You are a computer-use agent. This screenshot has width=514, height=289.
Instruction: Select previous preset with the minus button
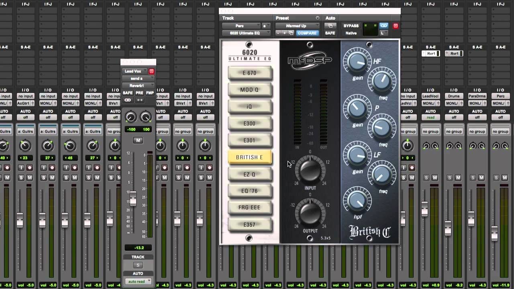coord(278,33)
